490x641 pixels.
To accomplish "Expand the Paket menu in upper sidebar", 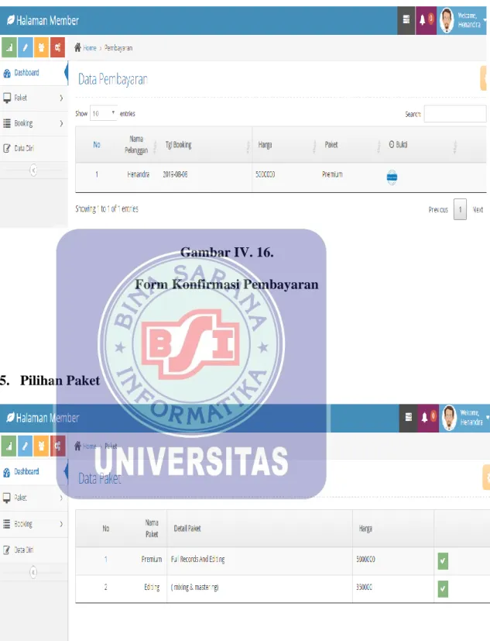I will [33, 98].
